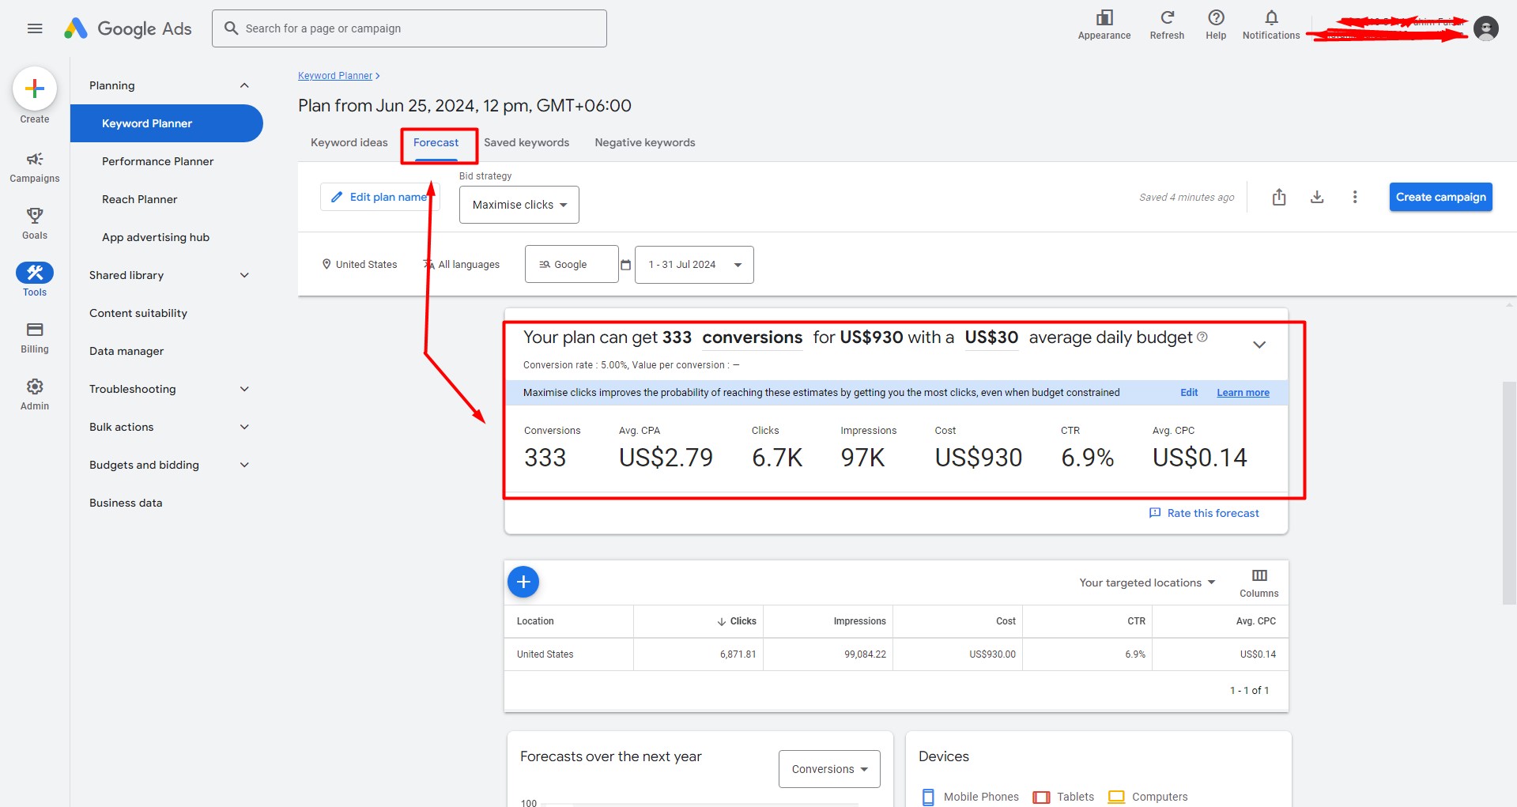1517x807 pixels.
Task: Click the calendar icon beside date range
Action: 625,265
